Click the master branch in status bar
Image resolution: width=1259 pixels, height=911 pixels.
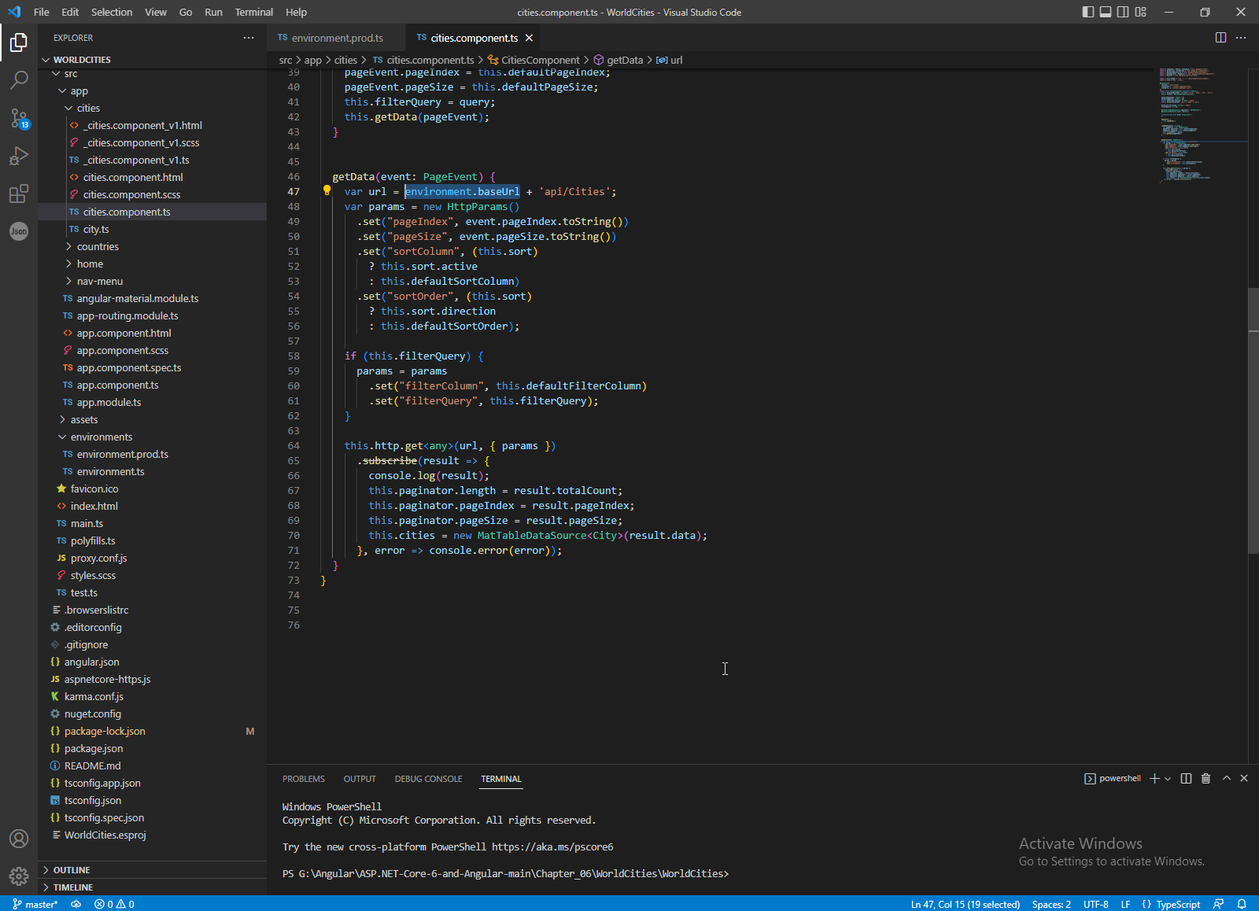click(36, 904)
